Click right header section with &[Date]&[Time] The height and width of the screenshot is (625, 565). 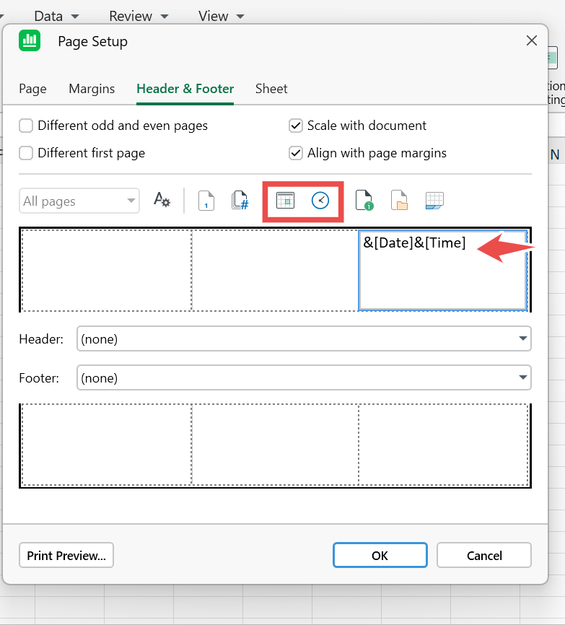[443, 270]
